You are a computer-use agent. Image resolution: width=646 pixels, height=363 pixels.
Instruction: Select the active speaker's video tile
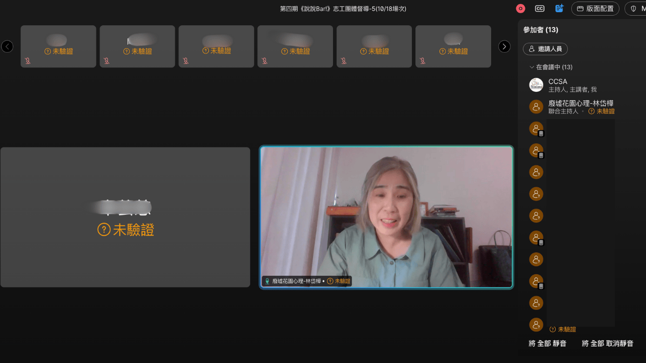pos(386,217)
